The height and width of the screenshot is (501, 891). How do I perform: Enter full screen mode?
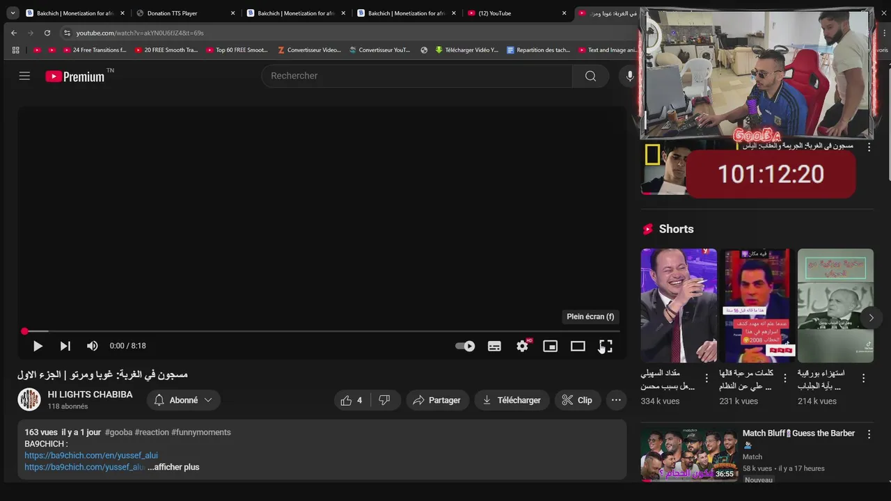[x=606, y=346]
